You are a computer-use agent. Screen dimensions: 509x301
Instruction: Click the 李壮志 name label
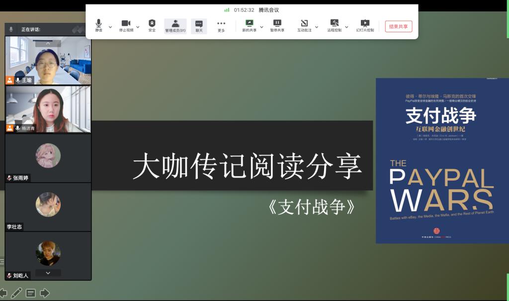click(x=14, y=226)
